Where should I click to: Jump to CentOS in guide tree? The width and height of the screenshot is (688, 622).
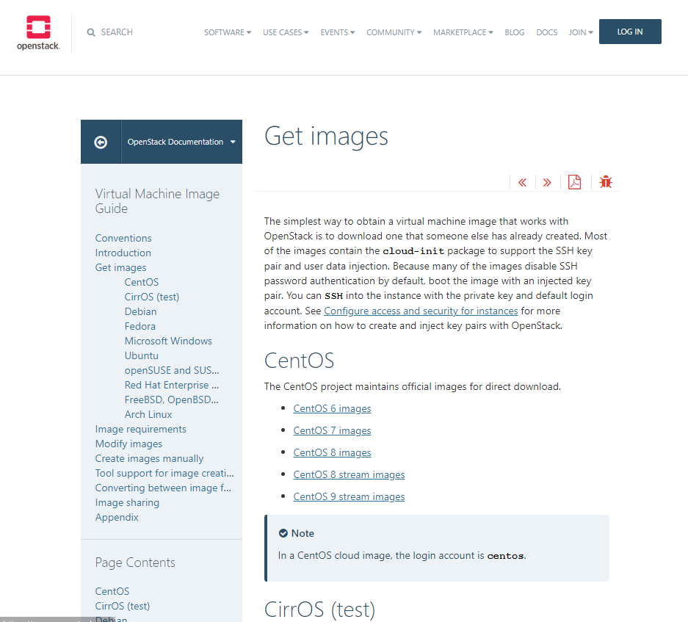(x=141, y=282)
